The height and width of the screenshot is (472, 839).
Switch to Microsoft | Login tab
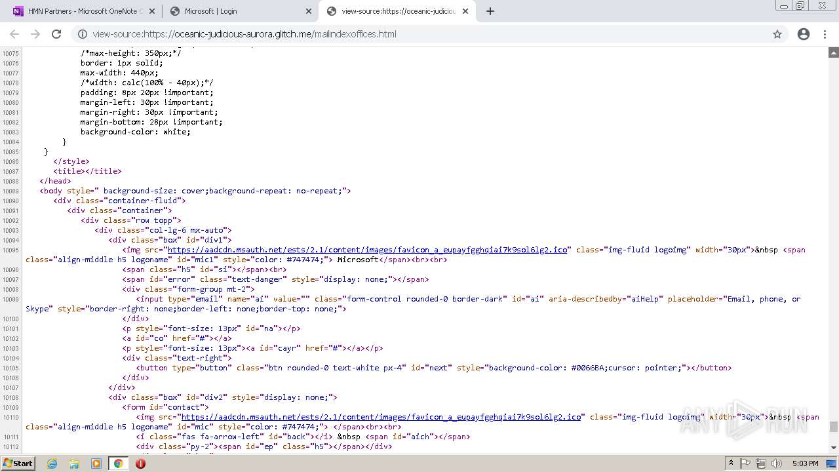click(x=239, y=11)
